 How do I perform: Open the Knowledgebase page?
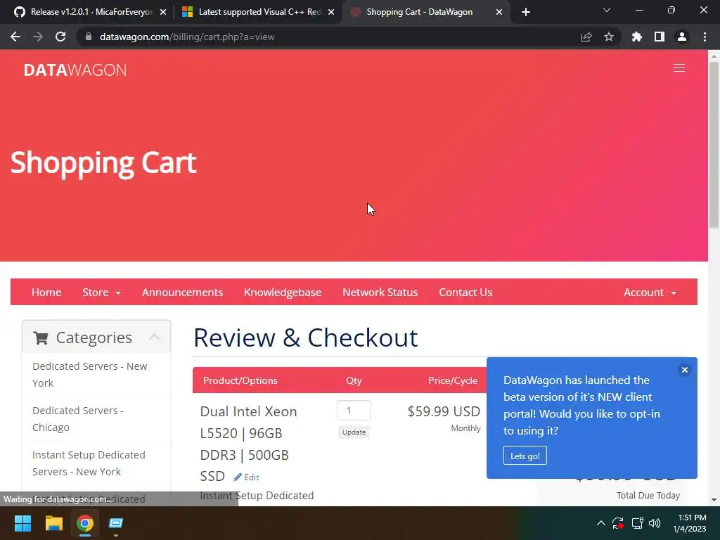coord(283,292)
